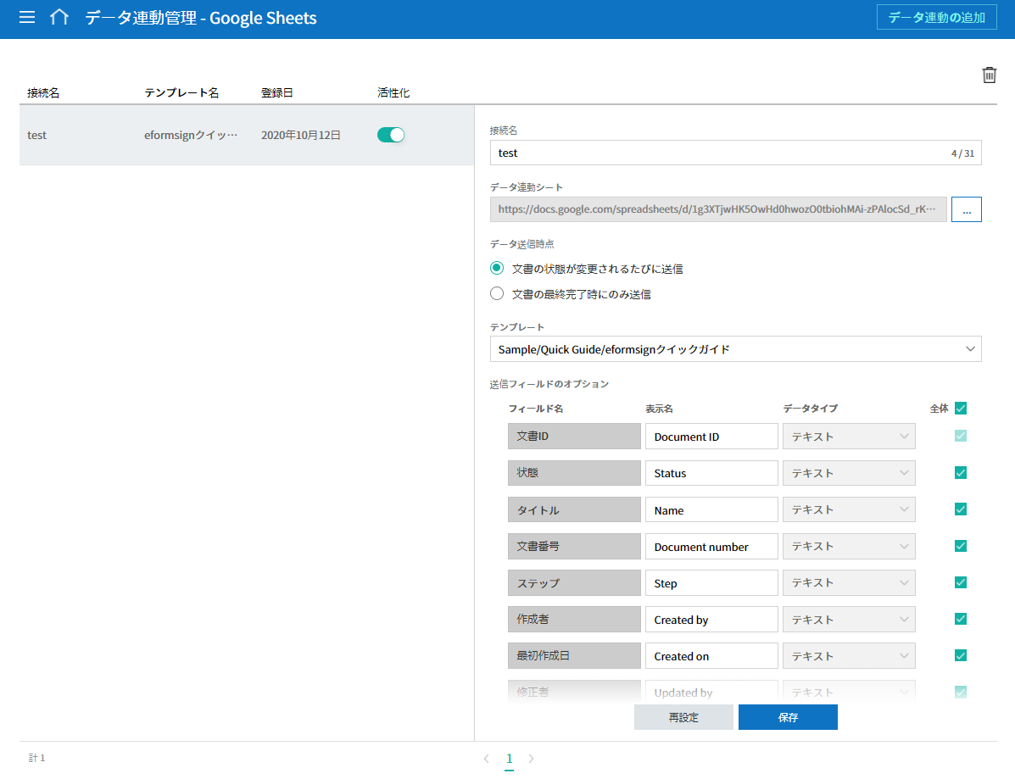Click the 活性化 column header
Viewport: 1015px width, 779px height.
393,92
